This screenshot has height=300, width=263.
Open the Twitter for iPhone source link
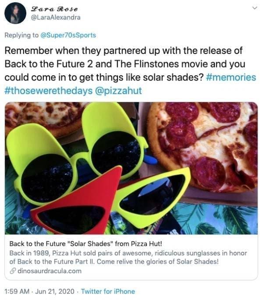coord(108,291)
